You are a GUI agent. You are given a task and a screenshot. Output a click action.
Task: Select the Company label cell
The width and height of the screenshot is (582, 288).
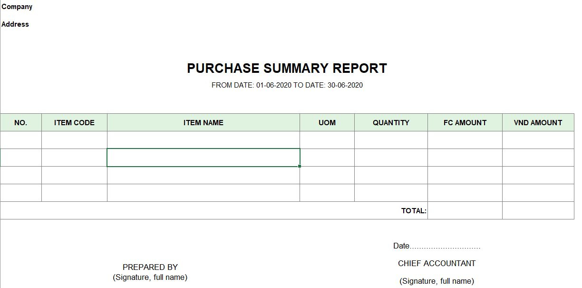point(17,7)
